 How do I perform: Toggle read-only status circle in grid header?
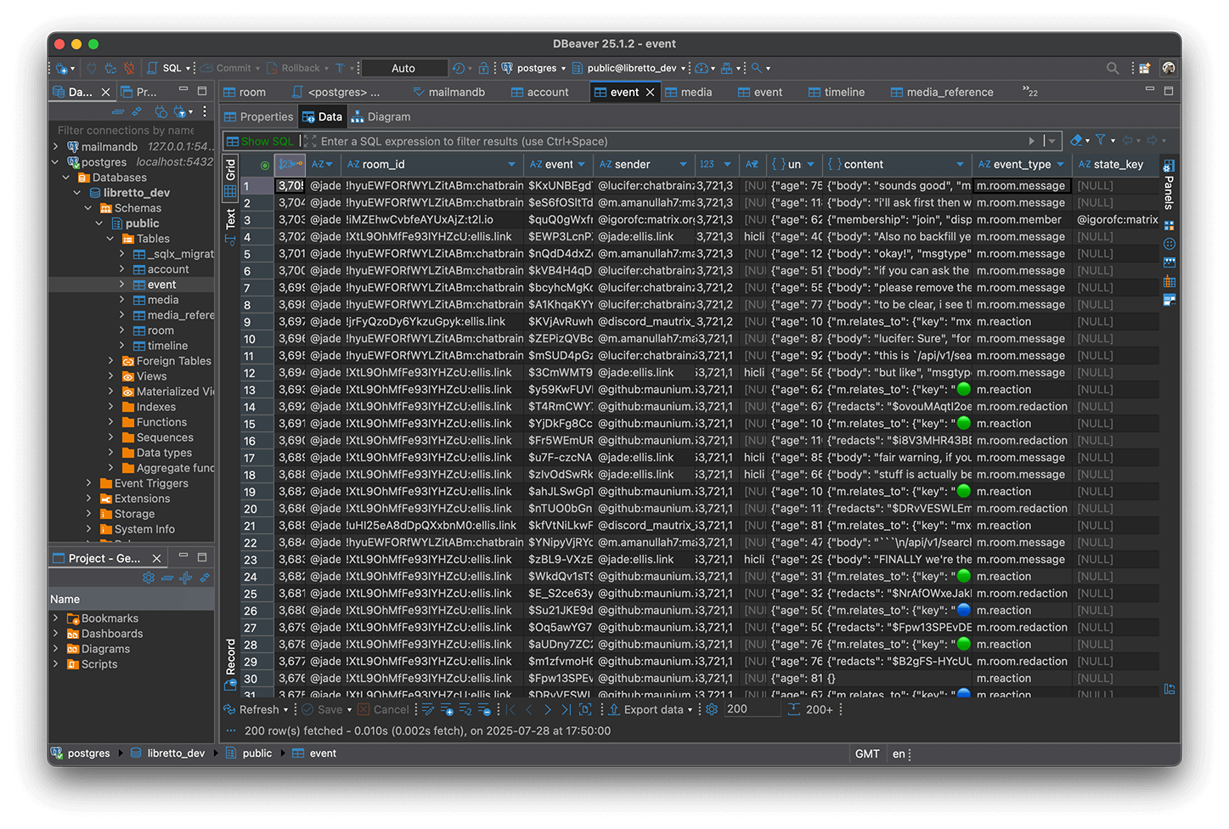point(265,166)
